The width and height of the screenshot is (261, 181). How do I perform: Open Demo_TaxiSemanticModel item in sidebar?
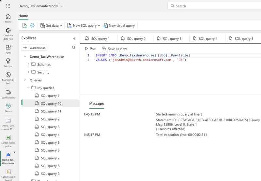pos(8,124)
